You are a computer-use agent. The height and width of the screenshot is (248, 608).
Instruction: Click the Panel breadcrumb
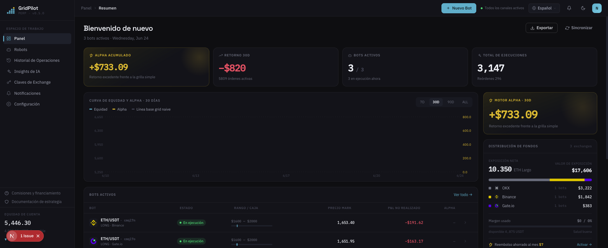pyautogui.click(x=86, y=8)
